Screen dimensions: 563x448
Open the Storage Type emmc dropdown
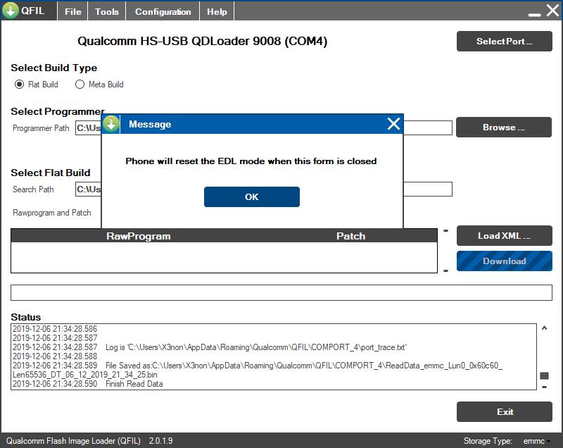click(x=536, y=441)
